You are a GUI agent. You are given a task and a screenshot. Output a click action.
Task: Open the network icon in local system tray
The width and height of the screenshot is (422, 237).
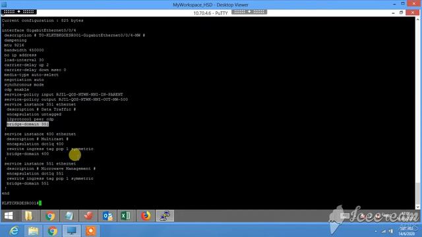[384, 231]
